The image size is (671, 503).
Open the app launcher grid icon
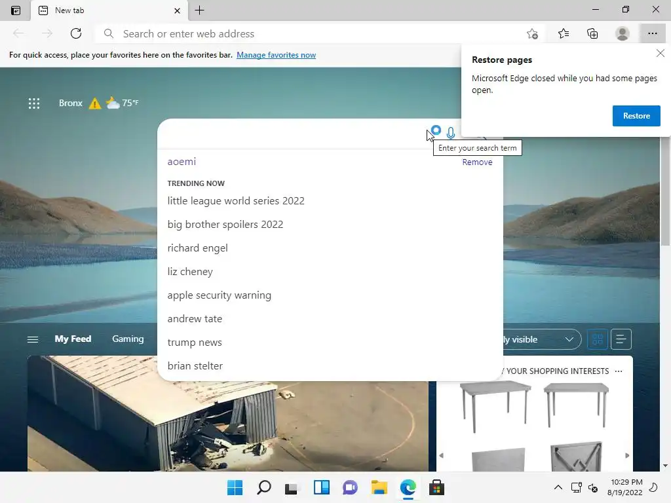[x=34, y=103]
